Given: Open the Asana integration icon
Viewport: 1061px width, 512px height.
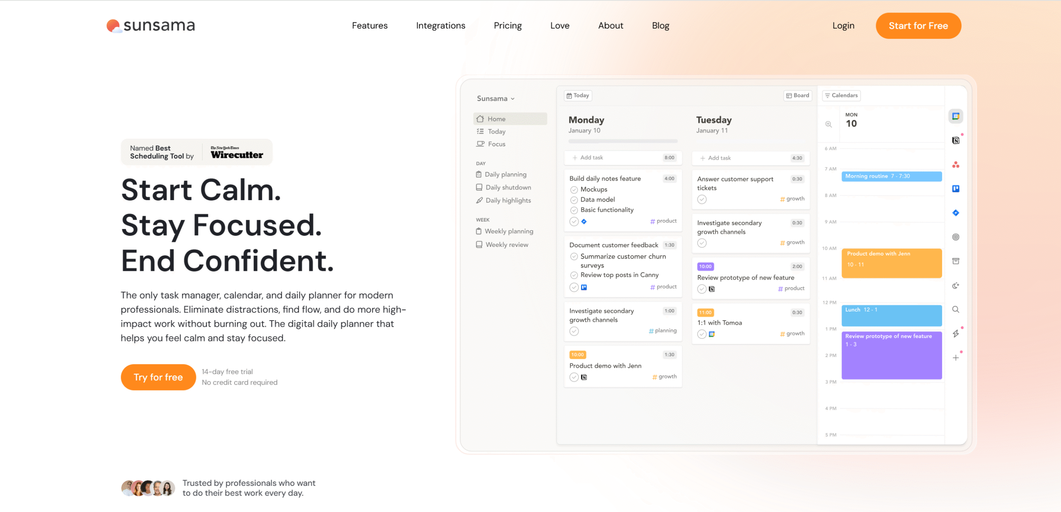Looking at the screenshot, I should tap(956, 165).
